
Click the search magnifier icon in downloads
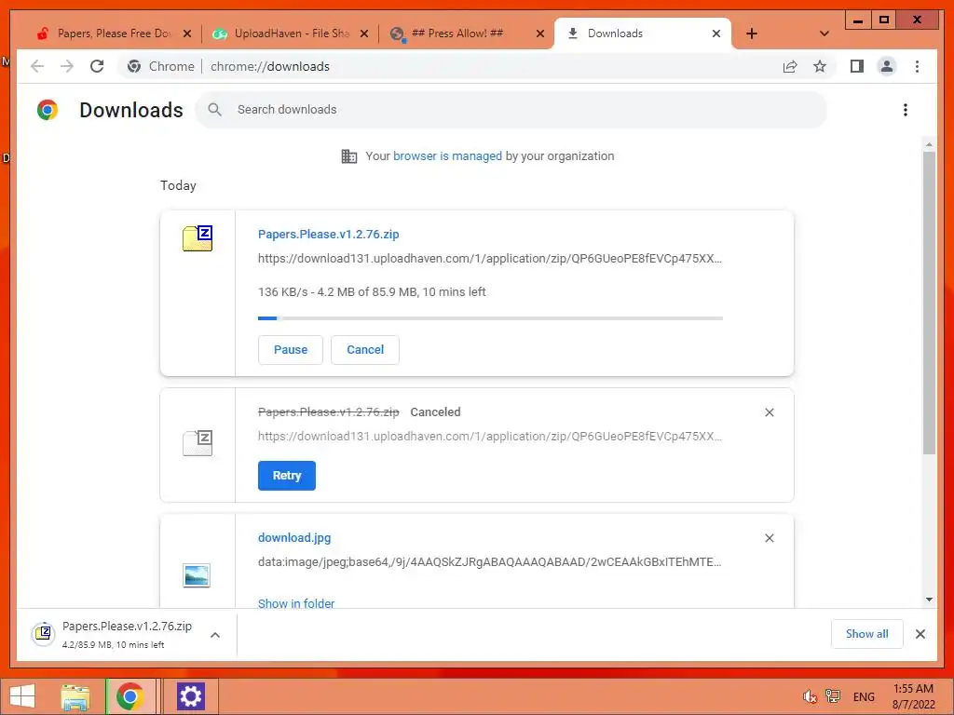click(x=214, y=110)
